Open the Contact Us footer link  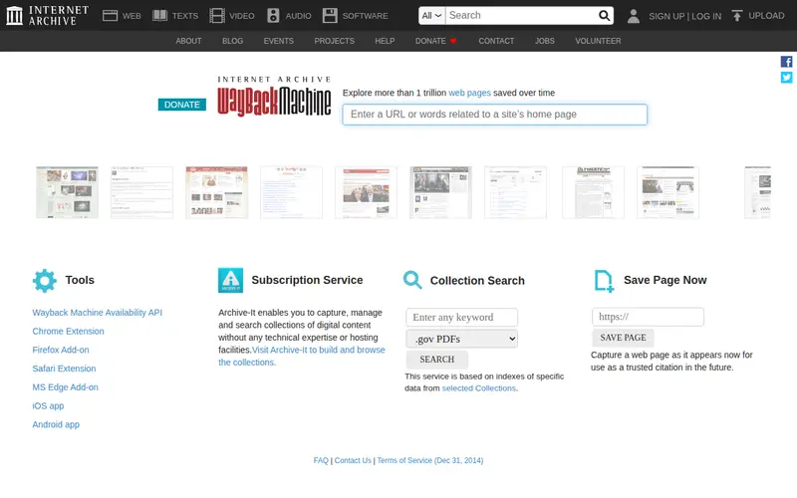pos(353,460)
